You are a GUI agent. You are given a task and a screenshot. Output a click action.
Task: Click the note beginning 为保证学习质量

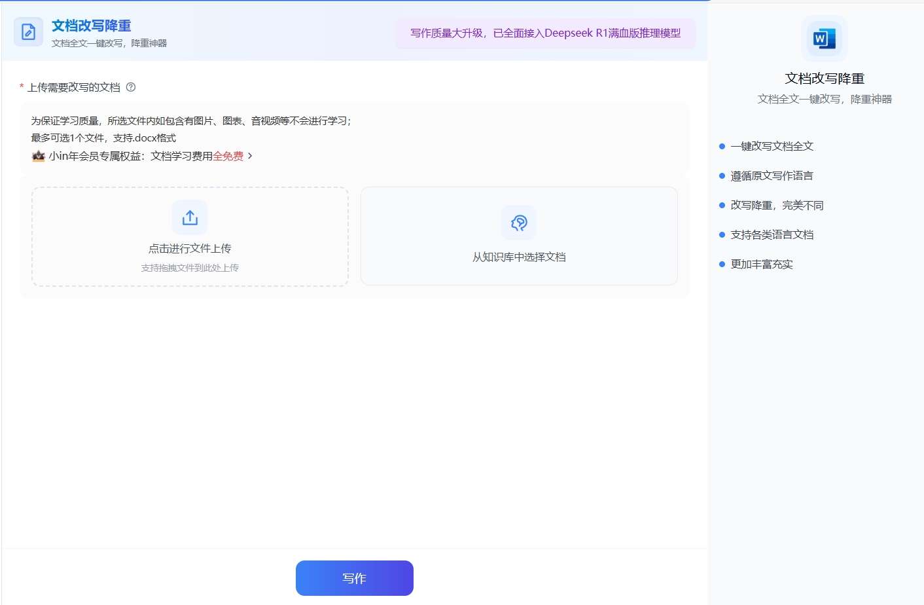pyautogui.click(x=191, y=120)
